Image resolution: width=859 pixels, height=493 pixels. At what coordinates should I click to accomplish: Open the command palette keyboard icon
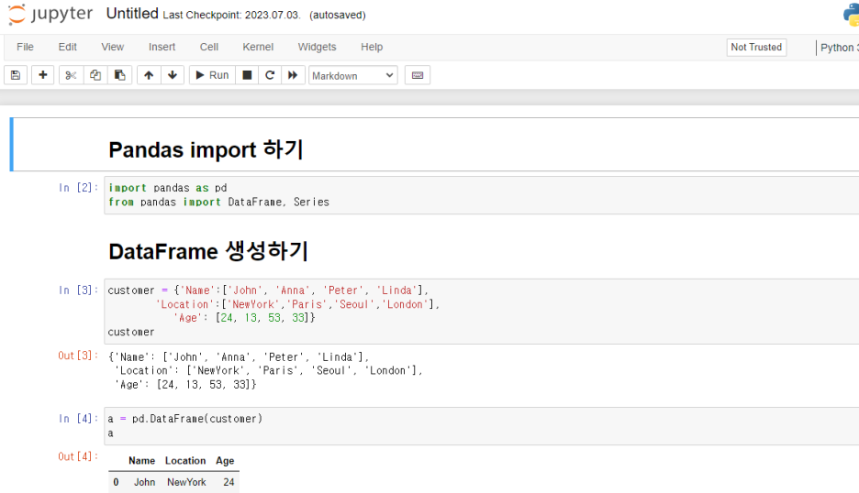coord(418,75)
